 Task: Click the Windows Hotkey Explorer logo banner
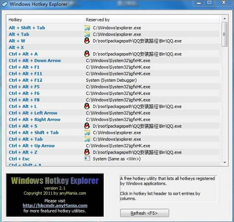[x=55, y=195]
